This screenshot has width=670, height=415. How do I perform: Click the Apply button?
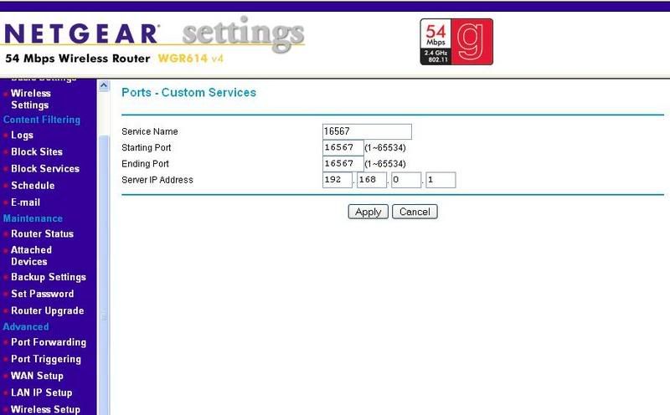[368, 212]
